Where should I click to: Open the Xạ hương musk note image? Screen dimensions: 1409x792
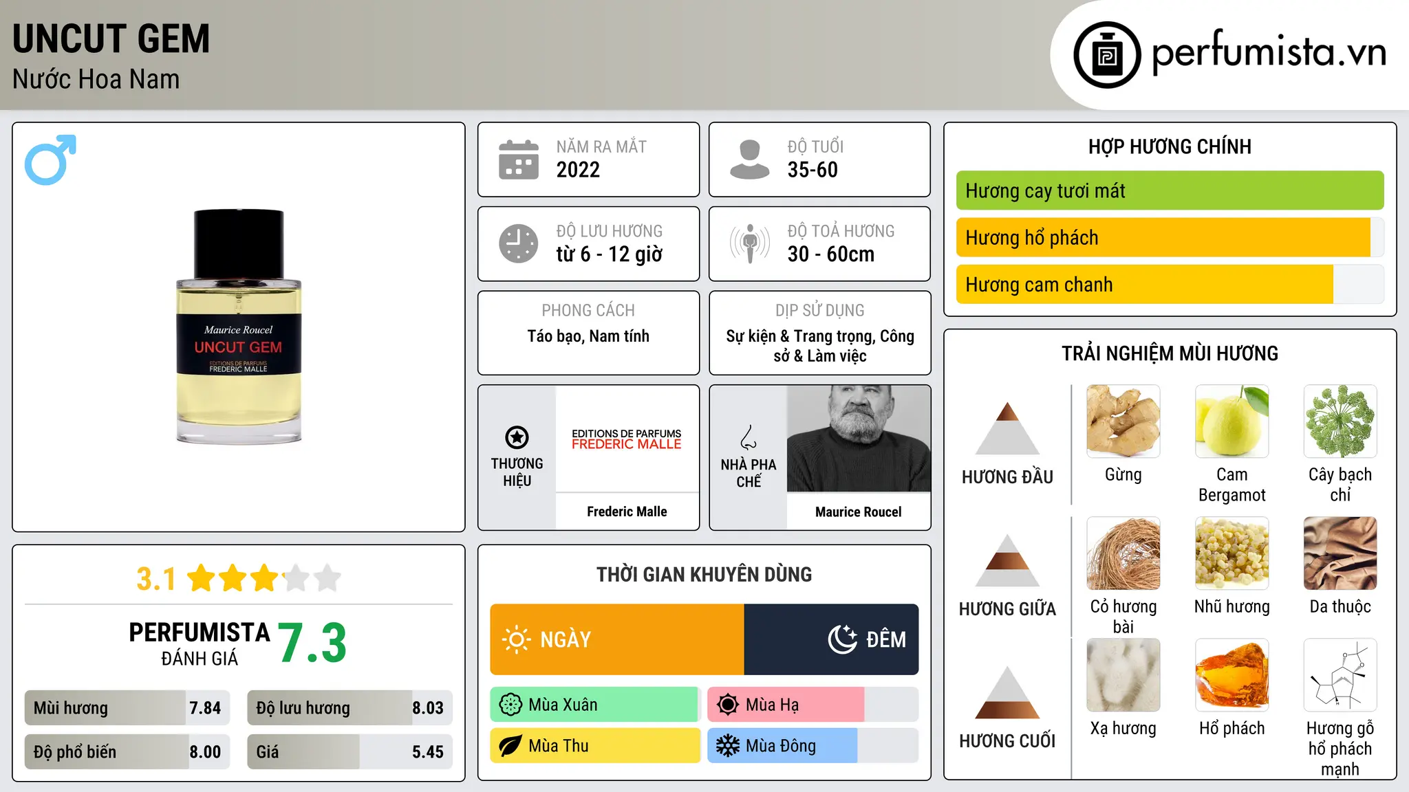click(1123, 675)
